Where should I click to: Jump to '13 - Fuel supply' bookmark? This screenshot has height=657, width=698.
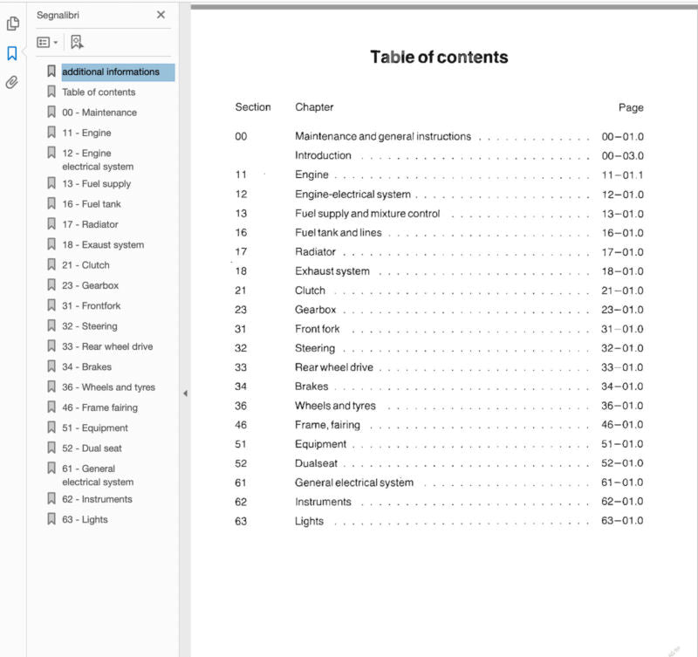(x=96, y=183)
